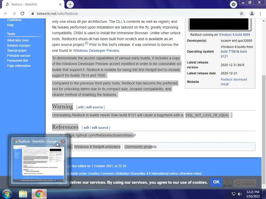The height and width of the screenshot is (199, 266).
Task: Open Page information link
Action: pyautogui.click(x=19, y=66)
